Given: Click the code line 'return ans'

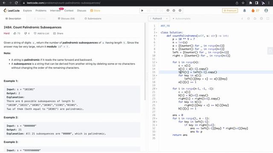Looking at the screenshot, I should [180, 135].
